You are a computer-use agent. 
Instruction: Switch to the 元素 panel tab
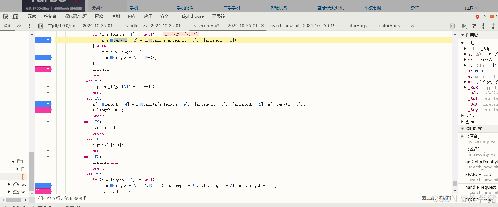point(32,16)
